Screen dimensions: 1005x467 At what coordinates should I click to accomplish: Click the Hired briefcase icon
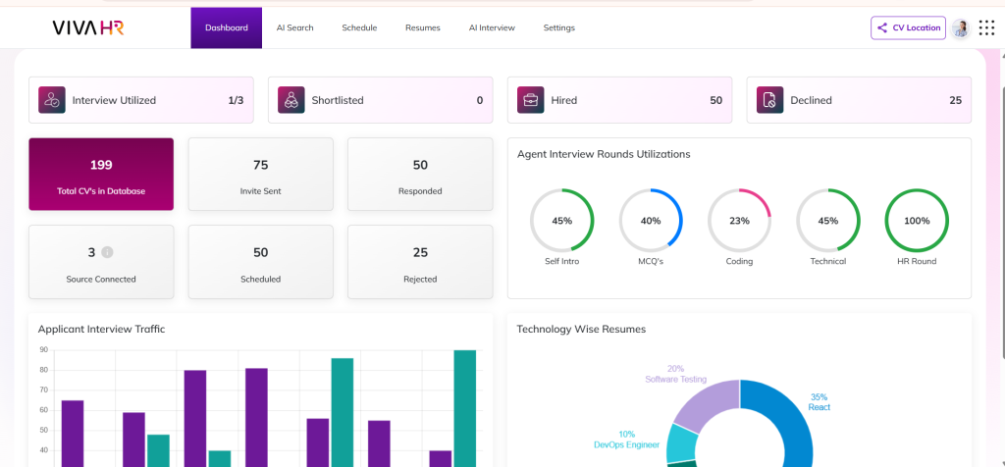click(x=530, y=100)
